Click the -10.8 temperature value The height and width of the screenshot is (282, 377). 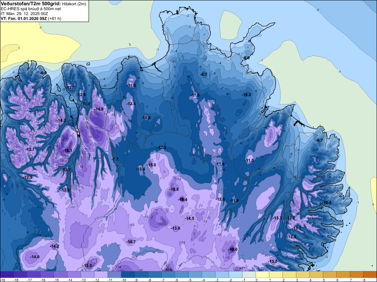[x=146, y=118]
